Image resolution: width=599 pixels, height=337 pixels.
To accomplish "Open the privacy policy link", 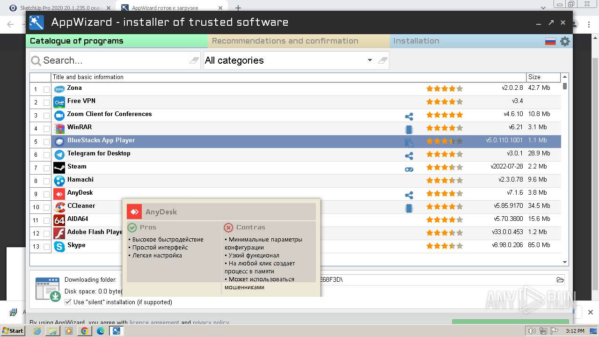I will (211, 322).
